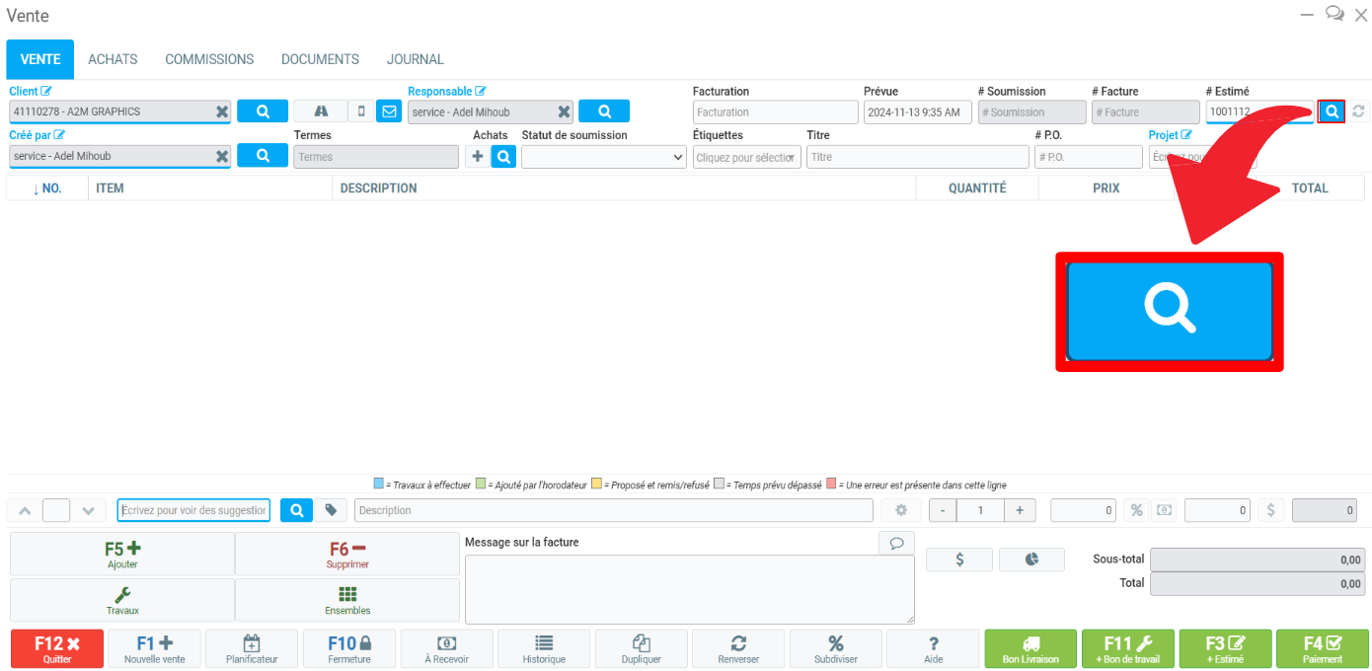Open the Statut de soumission dropdown
1372x671 pixels.
click(603, 157)
